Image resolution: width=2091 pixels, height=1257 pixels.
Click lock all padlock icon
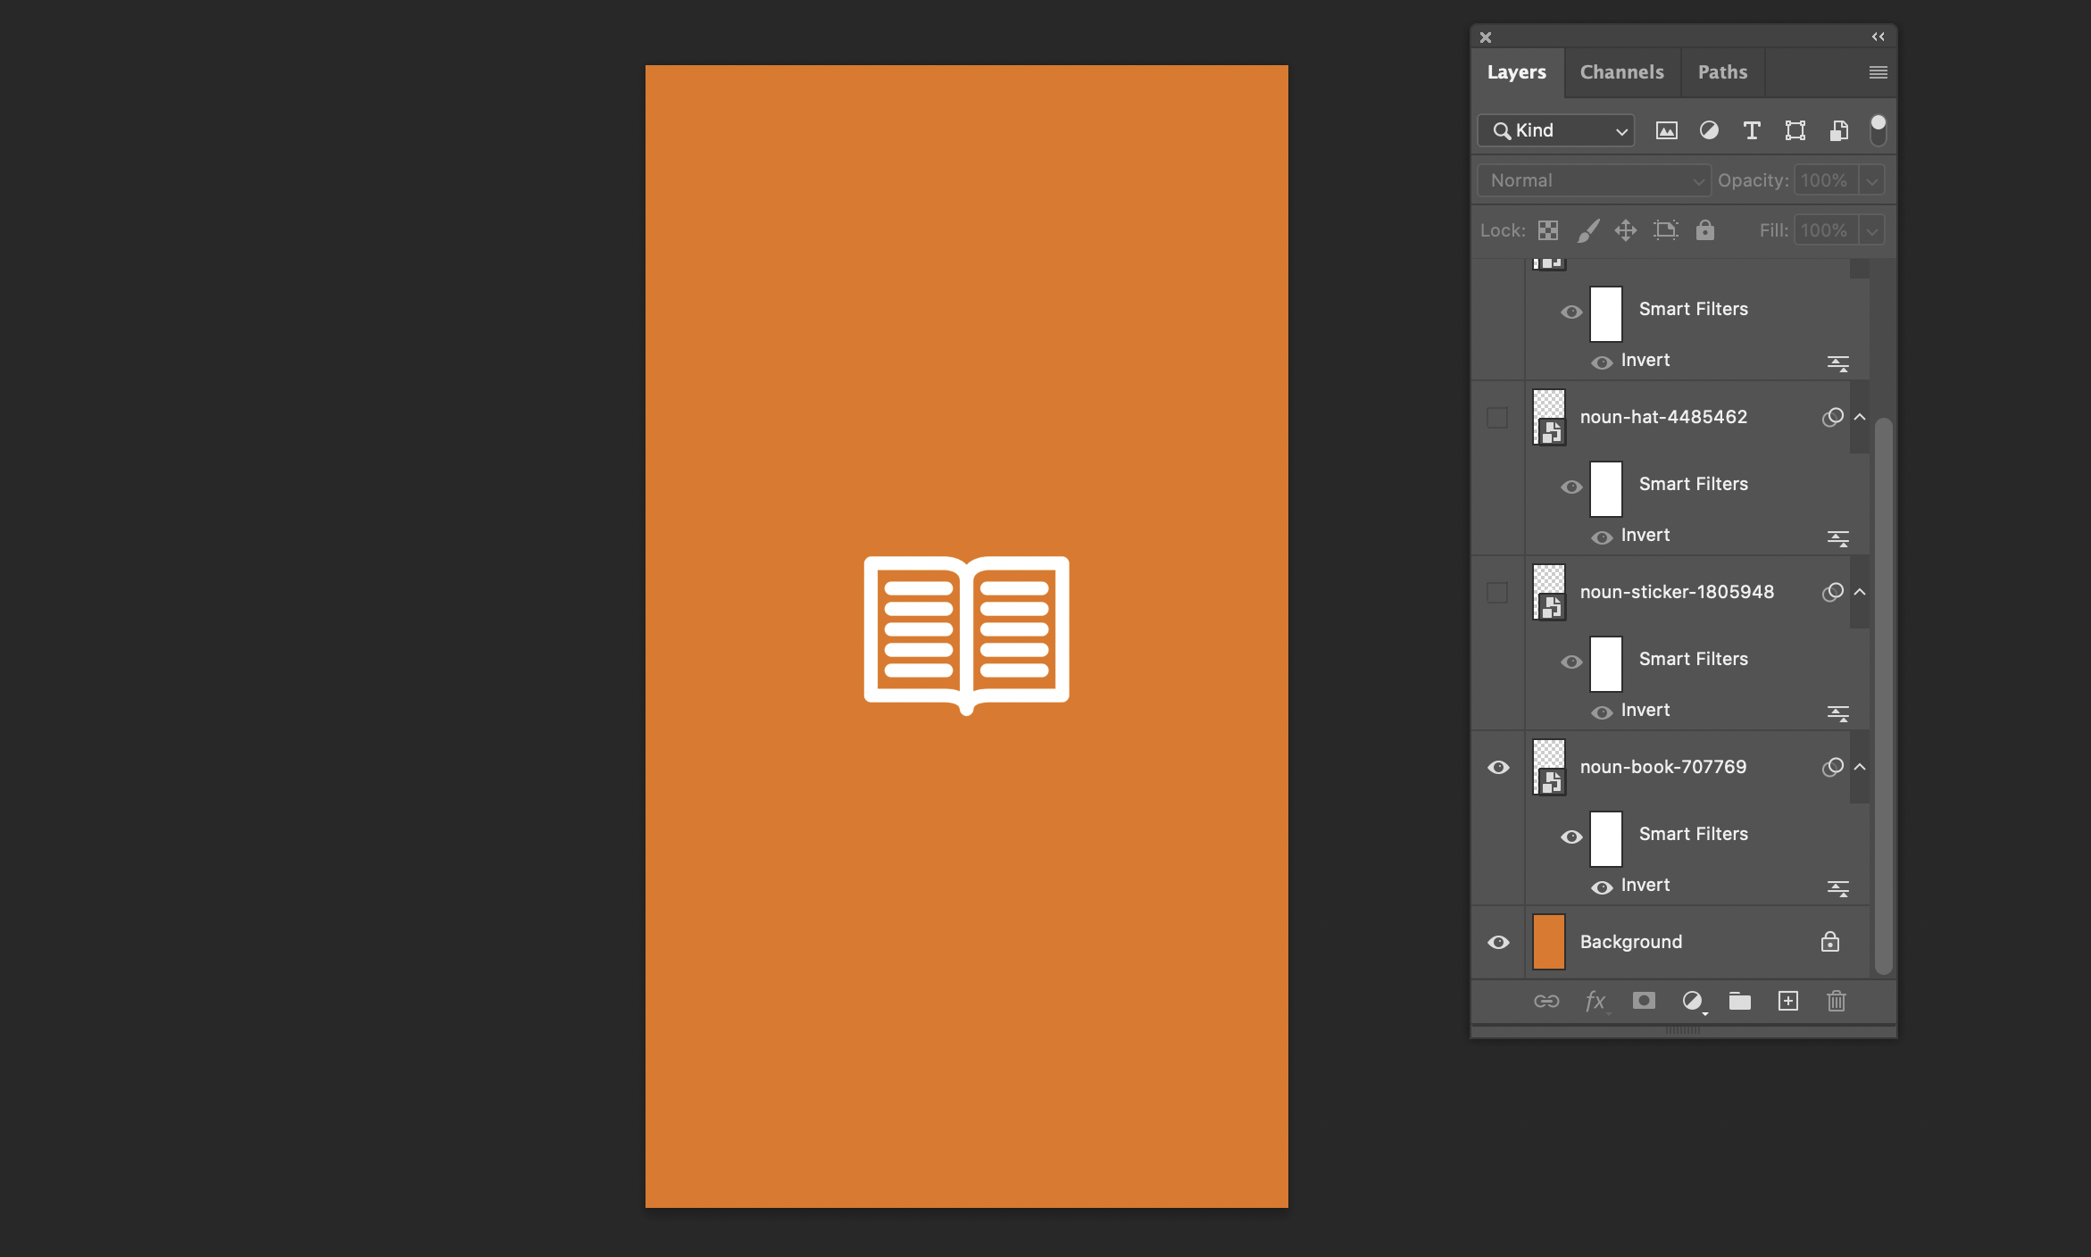(1705, 230)
